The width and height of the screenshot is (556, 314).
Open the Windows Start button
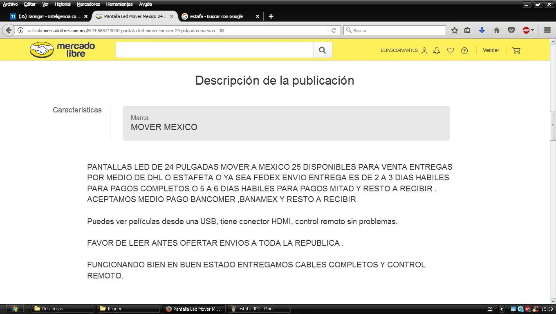click(x=15, y=309)
